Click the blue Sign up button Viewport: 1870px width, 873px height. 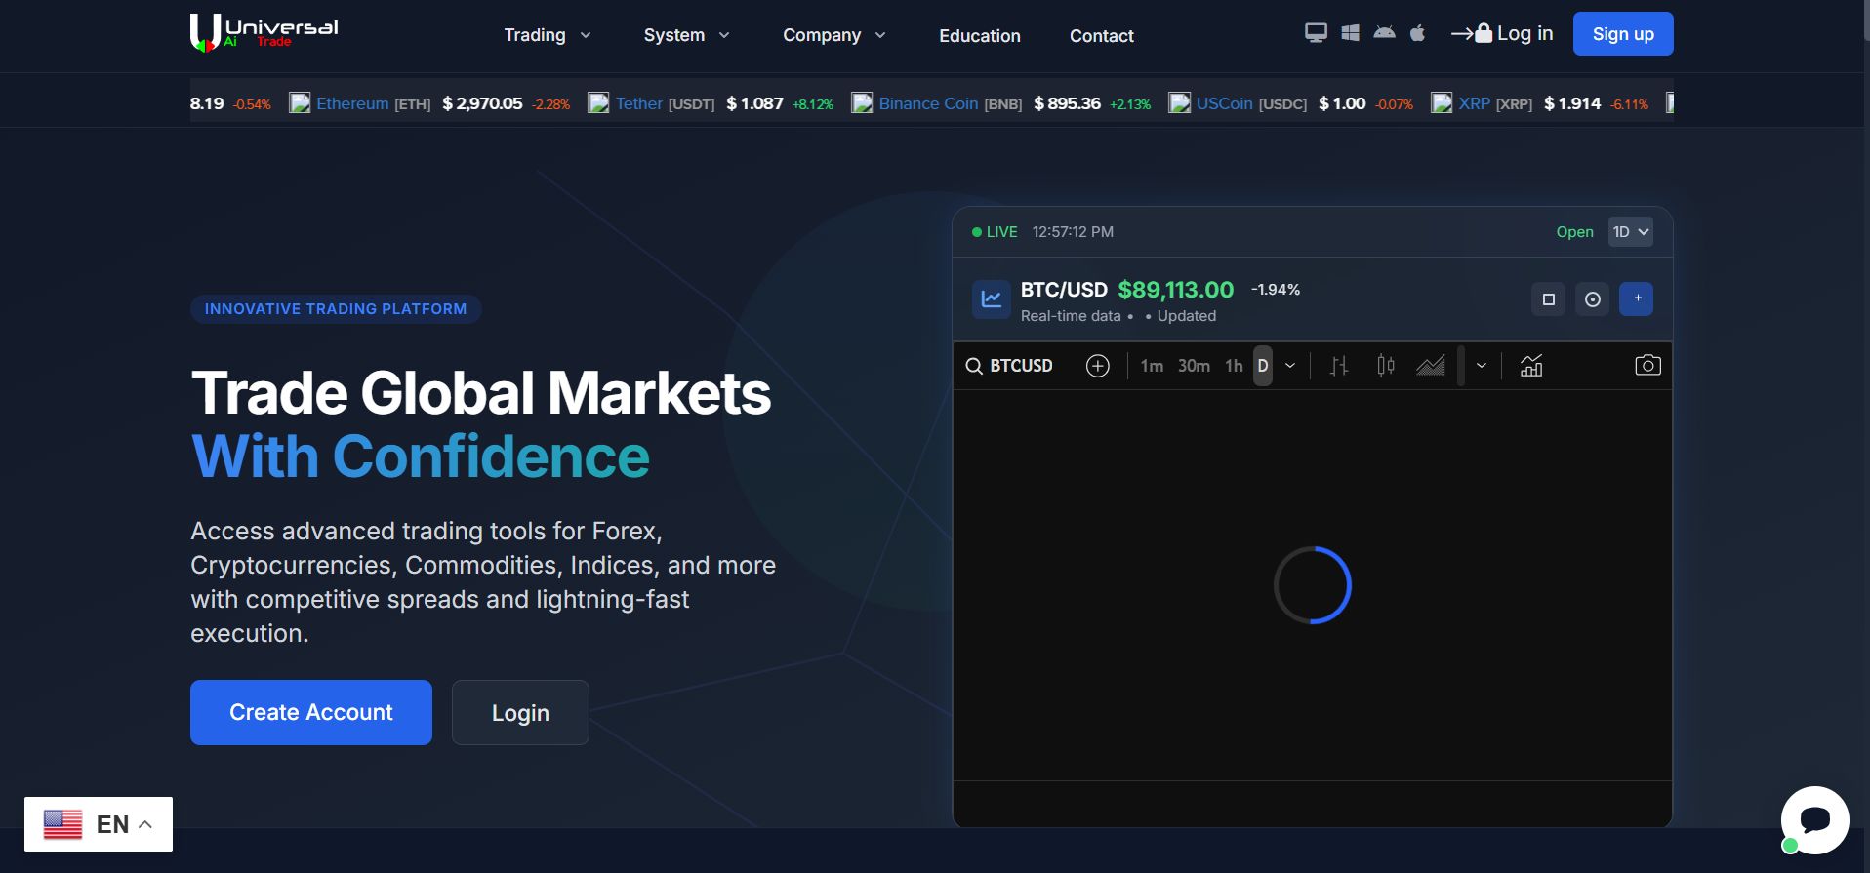coord(1622,34)
